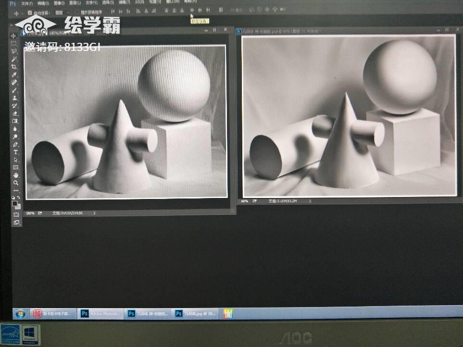463x347 pixels.
Task: Click the 60% zoom field in right document
Action: click(245, 201)
